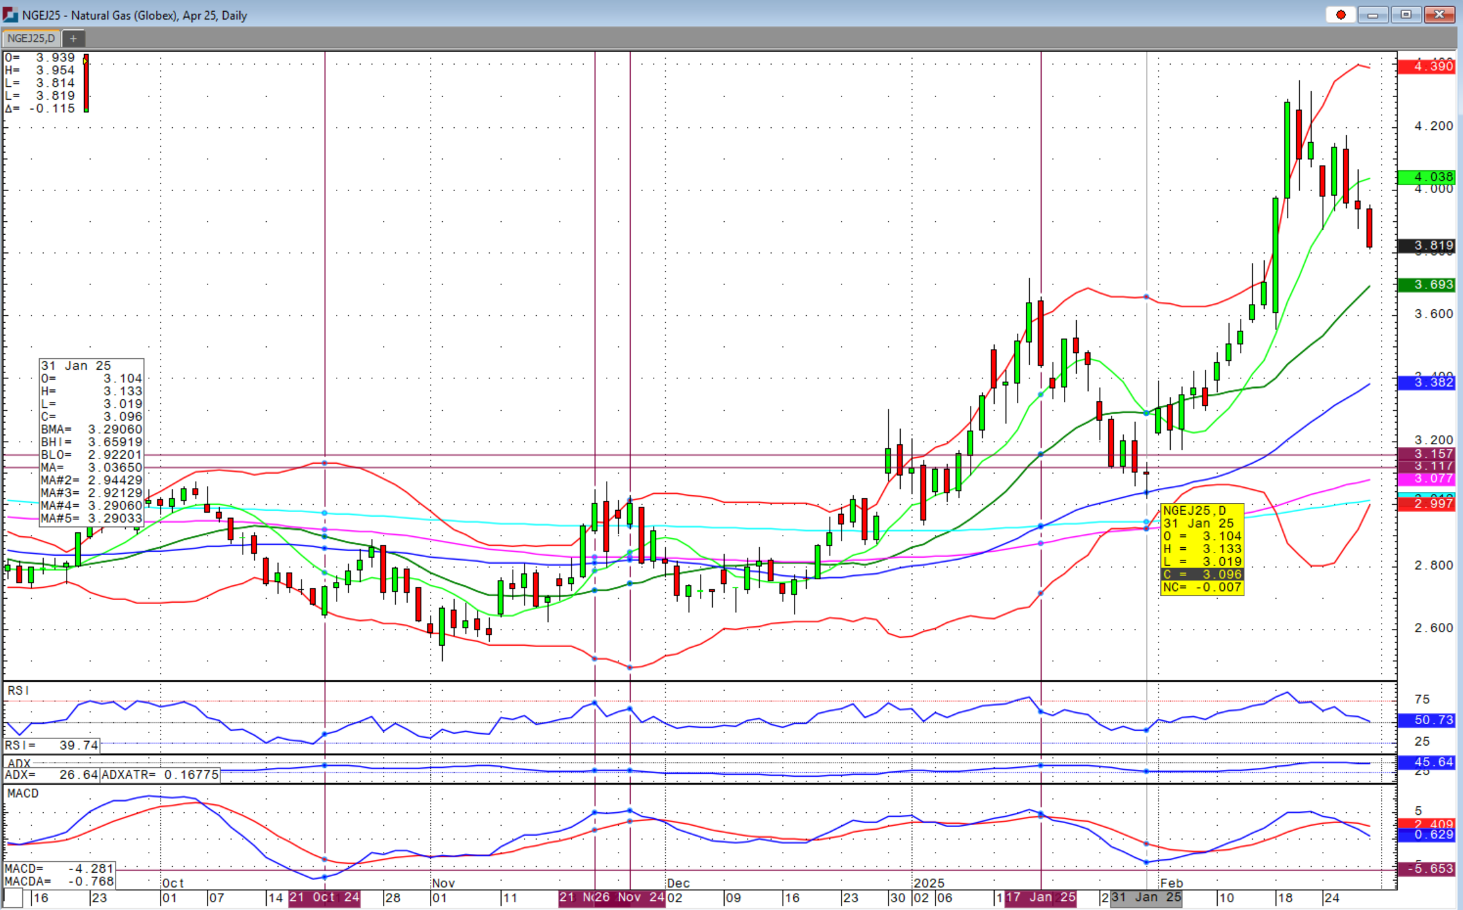Click the ADX study value box
This screenshot has width=1463, height=910.
pos(52,775)
